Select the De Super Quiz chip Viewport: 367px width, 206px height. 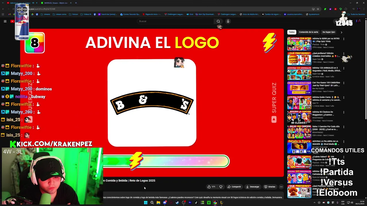coord(329,32)
